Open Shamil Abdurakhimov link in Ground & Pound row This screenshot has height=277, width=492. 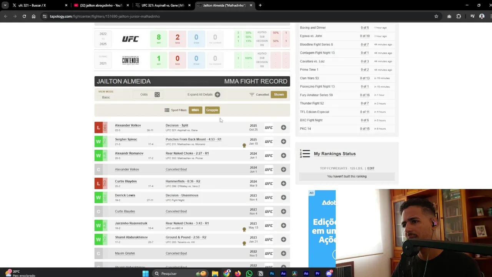coord(131,237)
